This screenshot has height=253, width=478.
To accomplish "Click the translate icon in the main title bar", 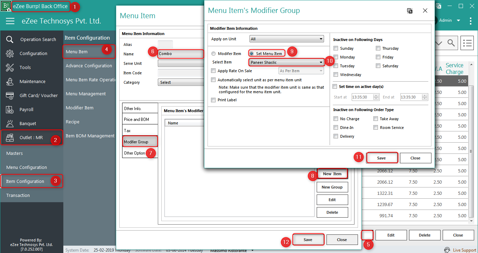I will [x=438, y=6].
